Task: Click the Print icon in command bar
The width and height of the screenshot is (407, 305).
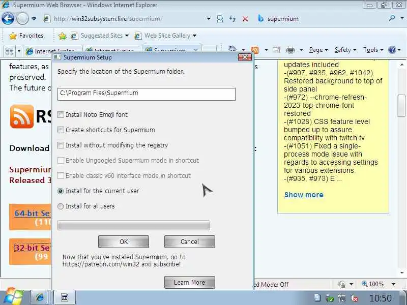Action: 290,49
